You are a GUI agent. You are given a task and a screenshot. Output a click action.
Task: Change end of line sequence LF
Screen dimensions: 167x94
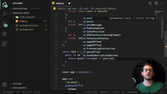[x=123, y=92]
